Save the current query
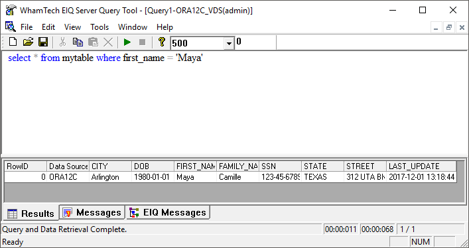Viewport: 469px width, 248px height. coord(43,42)
